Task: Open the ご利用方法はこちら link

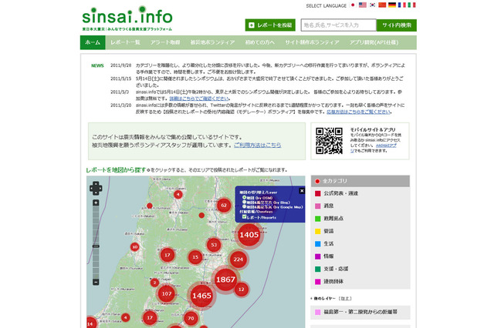Action: pos(257,146)
